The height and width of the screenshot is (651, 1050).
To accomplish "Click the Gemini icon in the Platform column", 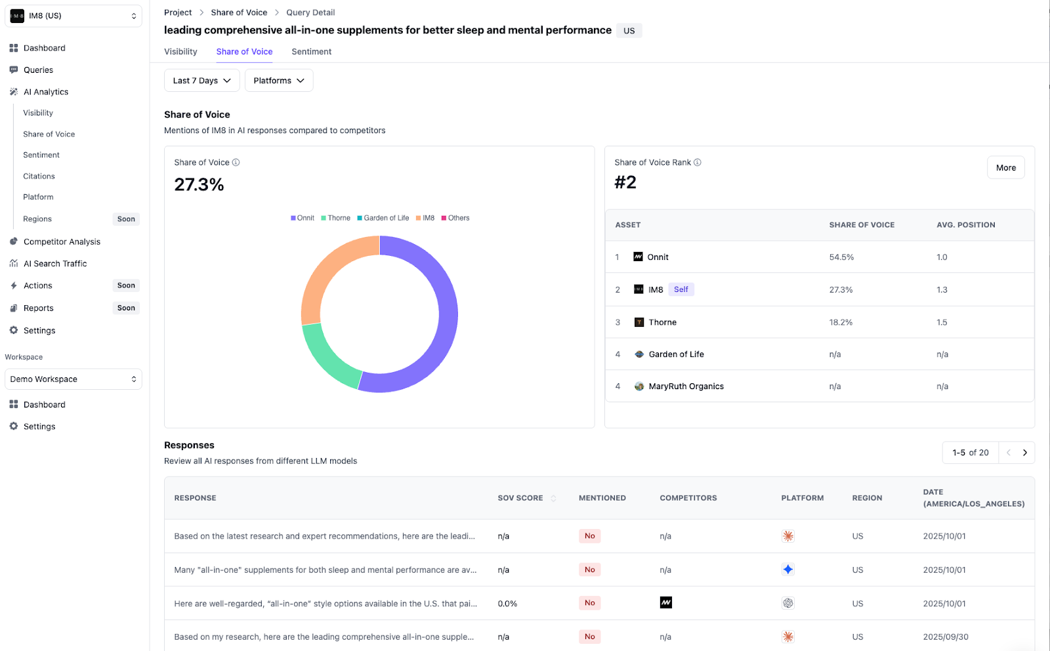I will click(788, 570).
